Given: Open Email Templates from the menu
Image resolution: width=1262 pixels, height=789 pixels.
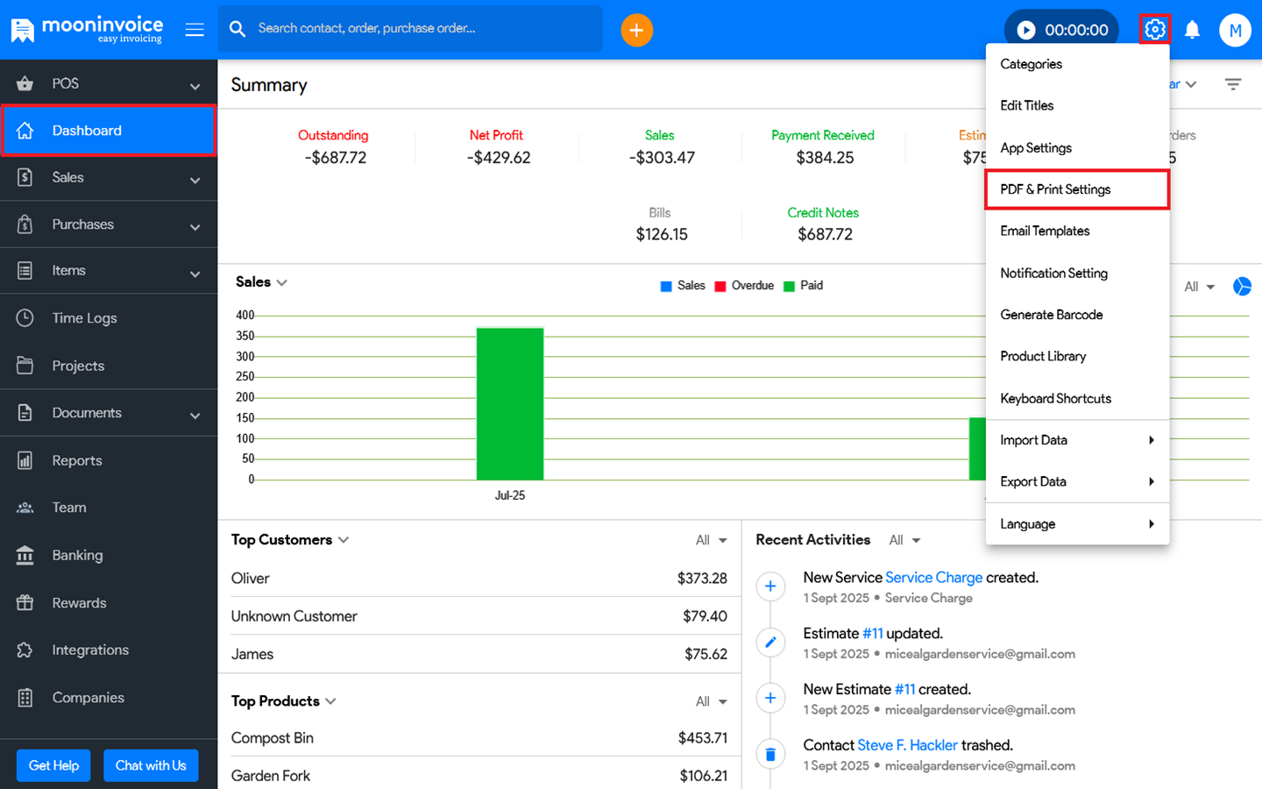Looking at the screenshot, I should [x=1045, y=231].
